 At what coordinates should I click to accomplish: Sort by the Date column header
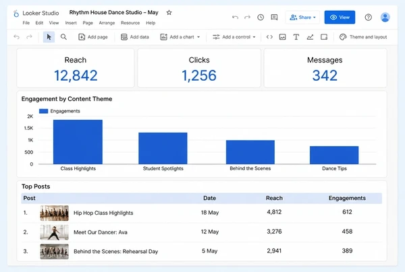coord(209,198)
